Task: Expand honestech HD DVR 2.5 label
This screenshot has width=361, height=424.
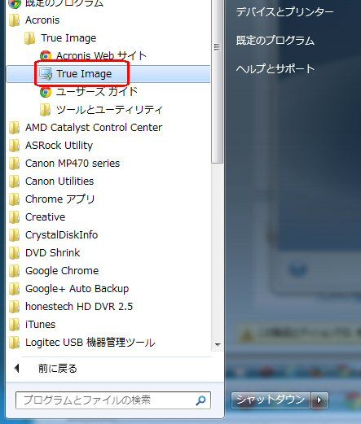Action: click(x=79, y=307)
